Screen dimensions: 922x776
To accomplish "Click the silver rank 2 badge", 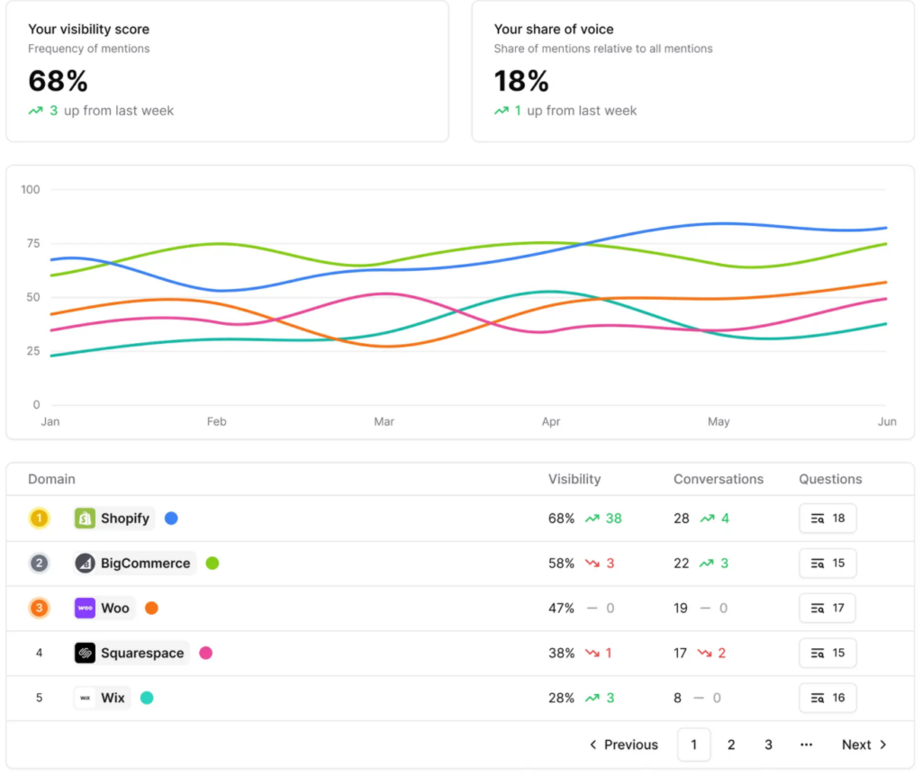I will coord(39,564).
